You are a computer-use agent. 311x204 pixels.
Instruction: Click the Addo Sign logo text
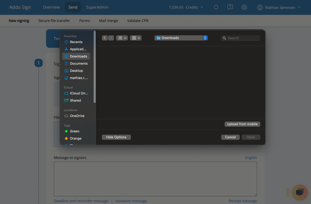(20, 7)
